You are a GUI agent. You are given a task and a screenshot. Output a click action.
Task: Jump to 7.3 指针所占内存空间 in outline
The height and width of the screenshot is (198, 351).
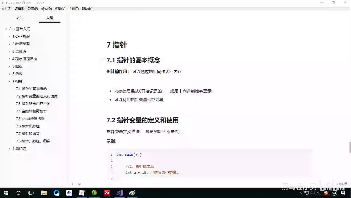point(33,104)
